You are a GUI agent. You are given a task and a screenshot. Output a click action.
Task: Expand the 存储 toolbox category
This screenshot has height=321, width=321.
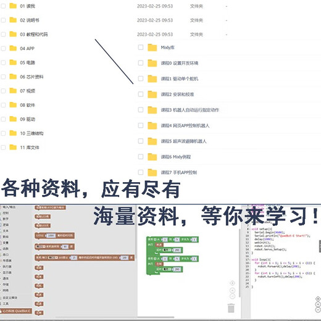6,285
